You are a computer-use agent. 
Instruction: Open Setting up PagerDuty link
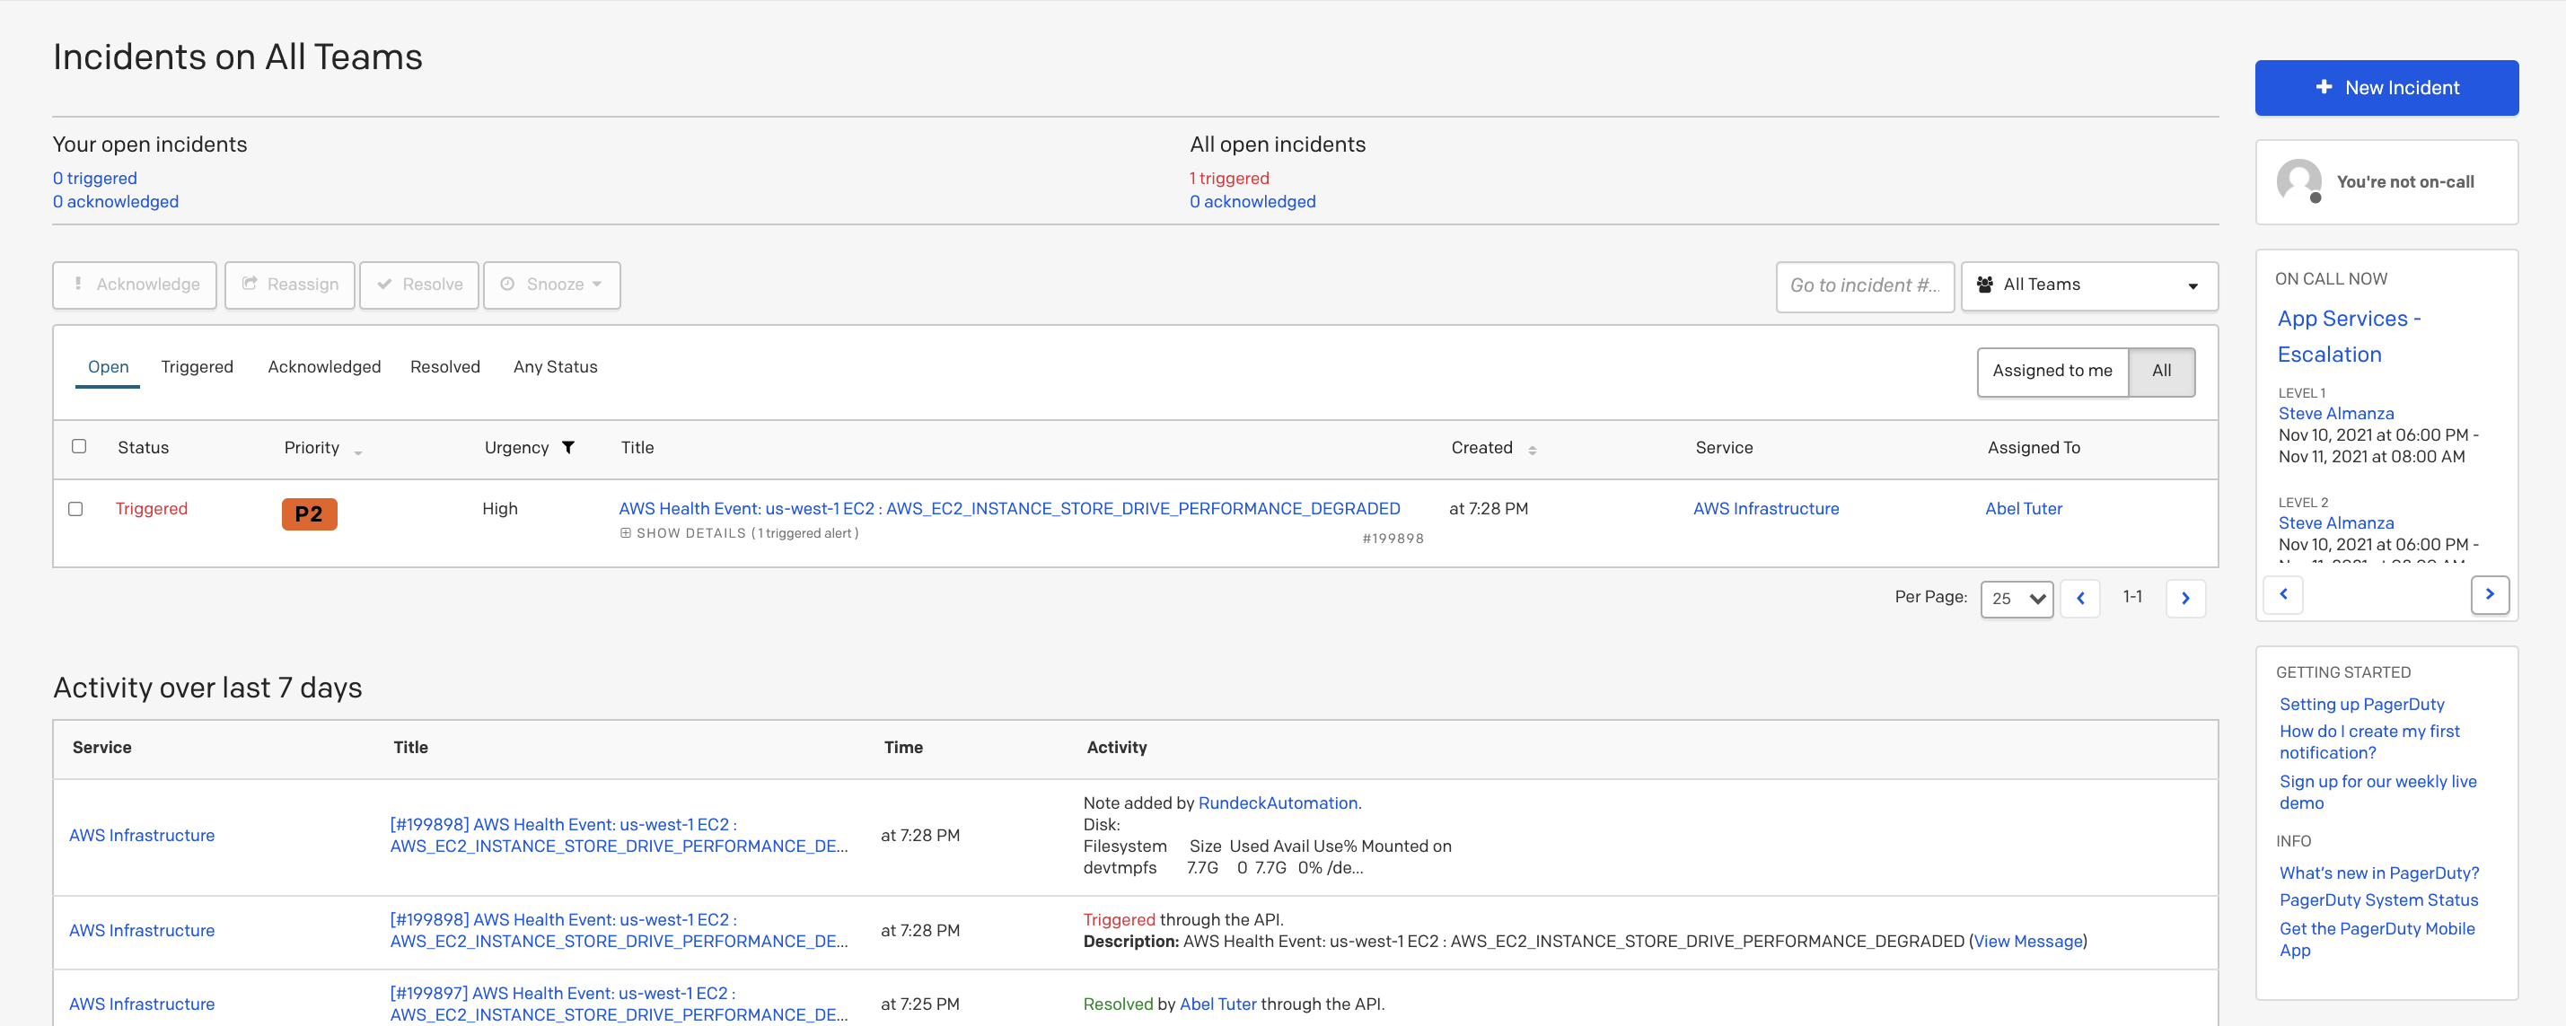[2362, 705]
